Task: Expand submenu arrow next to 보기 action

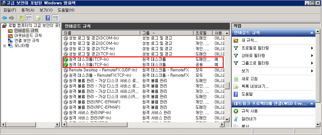Action: click(312, 71)
